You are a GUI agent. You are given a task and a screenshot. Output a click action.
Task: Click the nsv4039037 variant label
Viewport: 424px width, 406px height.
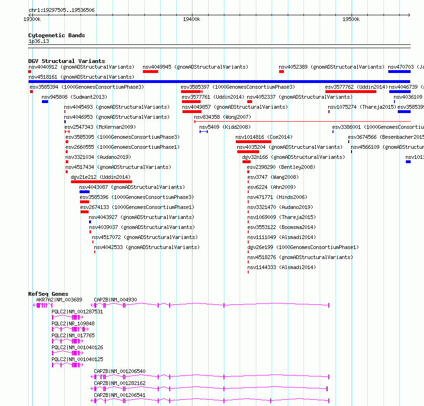pyautogui.click(x=142, y=227)
